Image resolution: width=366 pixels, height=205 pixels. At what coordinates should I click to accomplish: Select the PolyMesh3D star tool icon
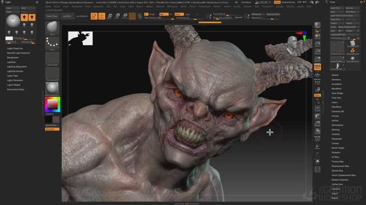[352, 59]
